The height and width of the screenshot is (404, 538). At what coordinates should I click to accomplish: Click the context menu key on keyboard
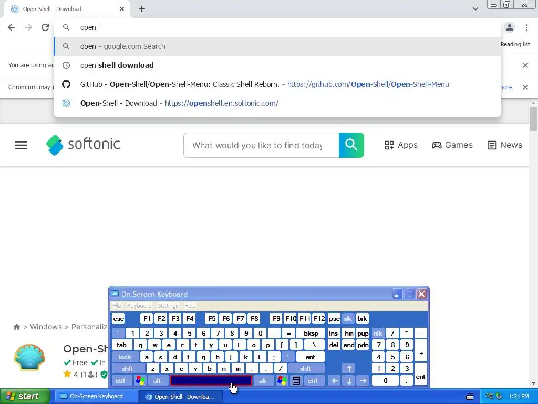pyautogui.click(x=296, y=381)
